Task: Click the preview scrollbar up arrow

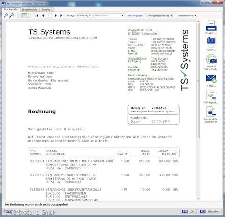Action: point(198,21)
